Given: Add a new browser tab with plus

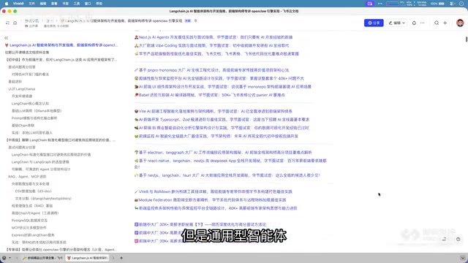Looking at the screenshot, I should tap(121, 258).
